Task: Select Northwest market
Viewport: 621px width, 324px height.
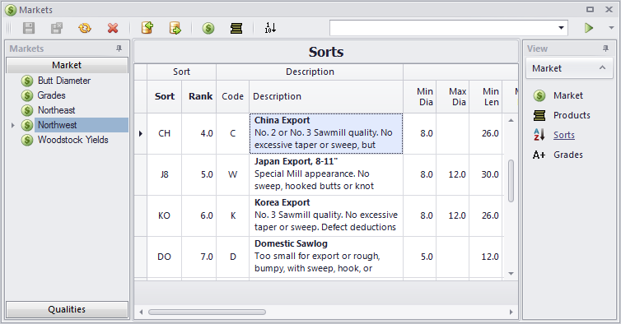Action: pyautogui.click(x=82, y=125)
